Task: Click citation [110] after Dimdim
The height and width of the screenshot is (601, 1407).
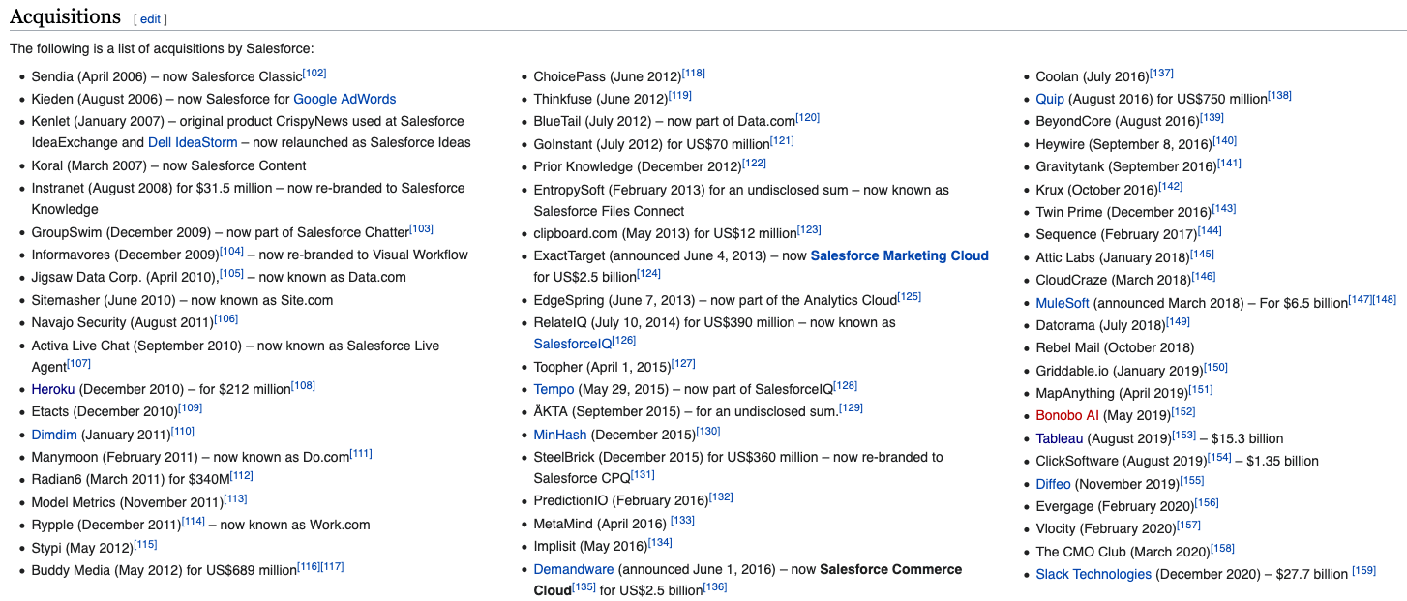Action: 182,431
